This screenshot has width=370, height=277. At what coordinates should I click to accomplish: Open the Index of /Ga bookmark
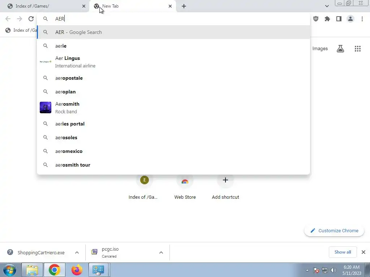[x=21, y=30]
